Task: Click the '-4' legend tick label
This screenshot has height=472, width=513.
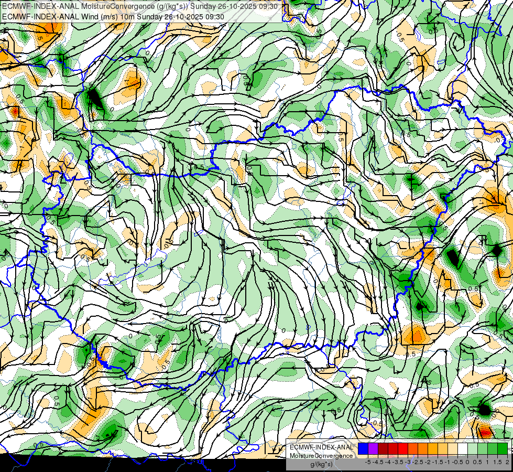Action: (388, 462)
